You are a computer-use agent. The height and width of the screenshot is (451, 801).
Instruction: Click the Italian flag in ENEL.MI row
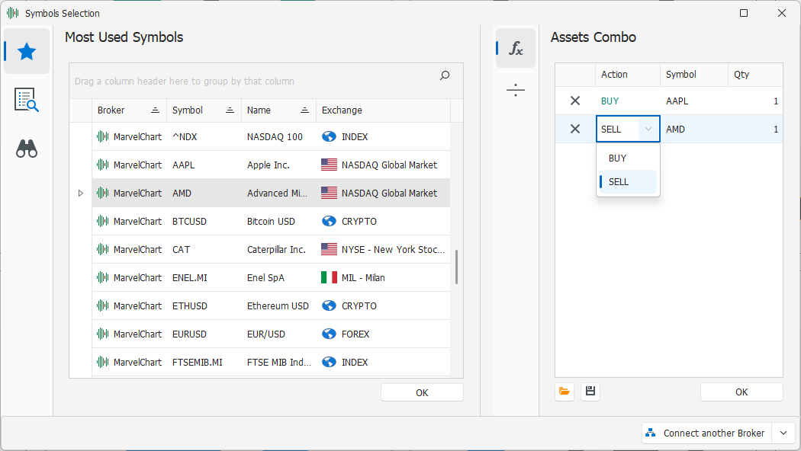329,277
